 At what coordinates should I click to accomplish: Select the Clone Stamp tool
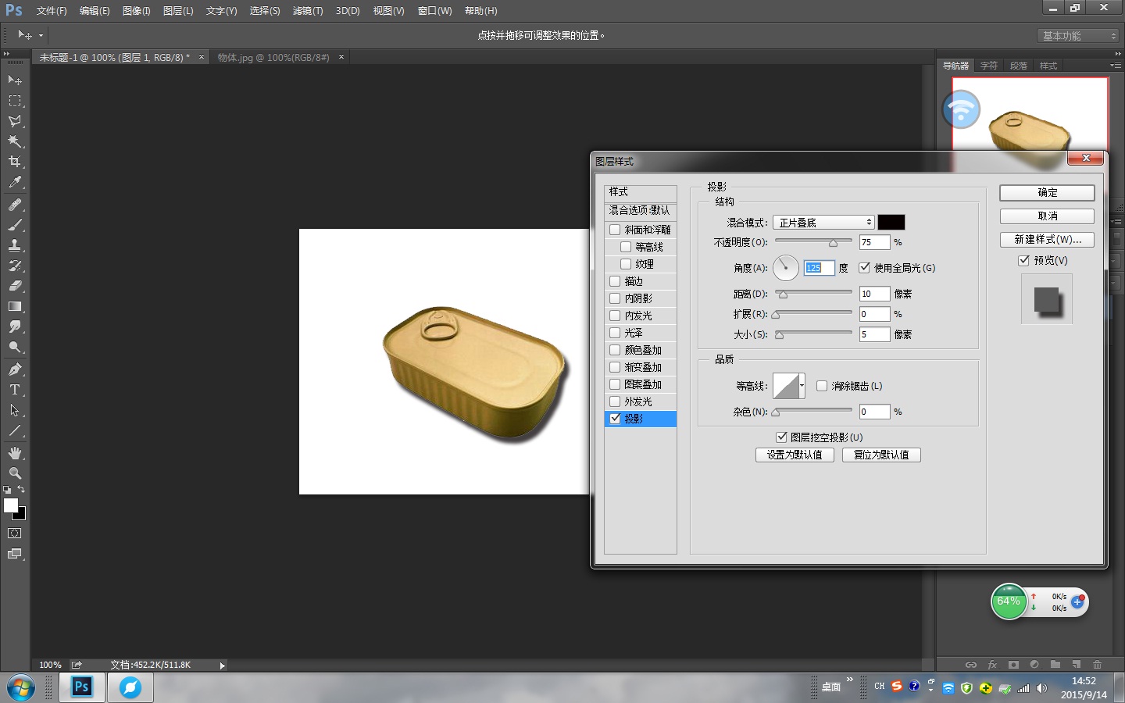[x=15, y=245]
